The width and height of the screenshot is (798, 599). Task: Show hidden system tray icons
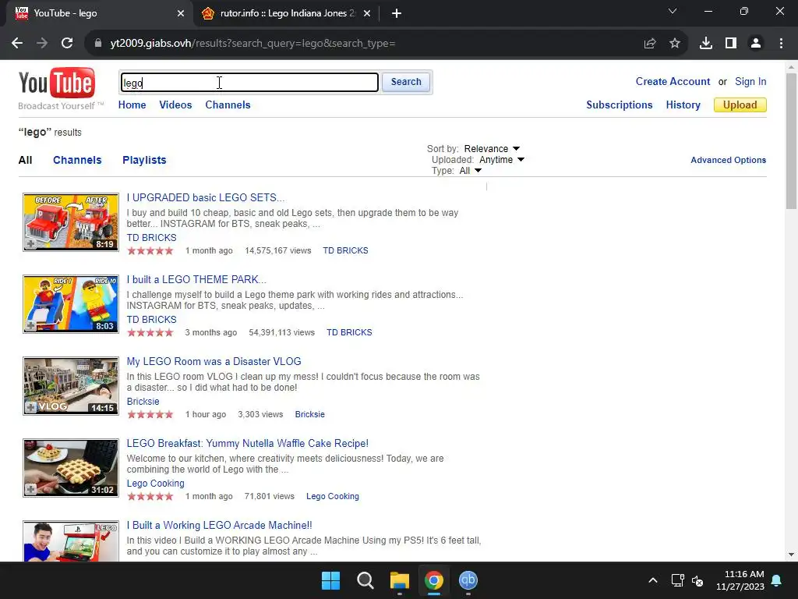click(x=653, y=580)
